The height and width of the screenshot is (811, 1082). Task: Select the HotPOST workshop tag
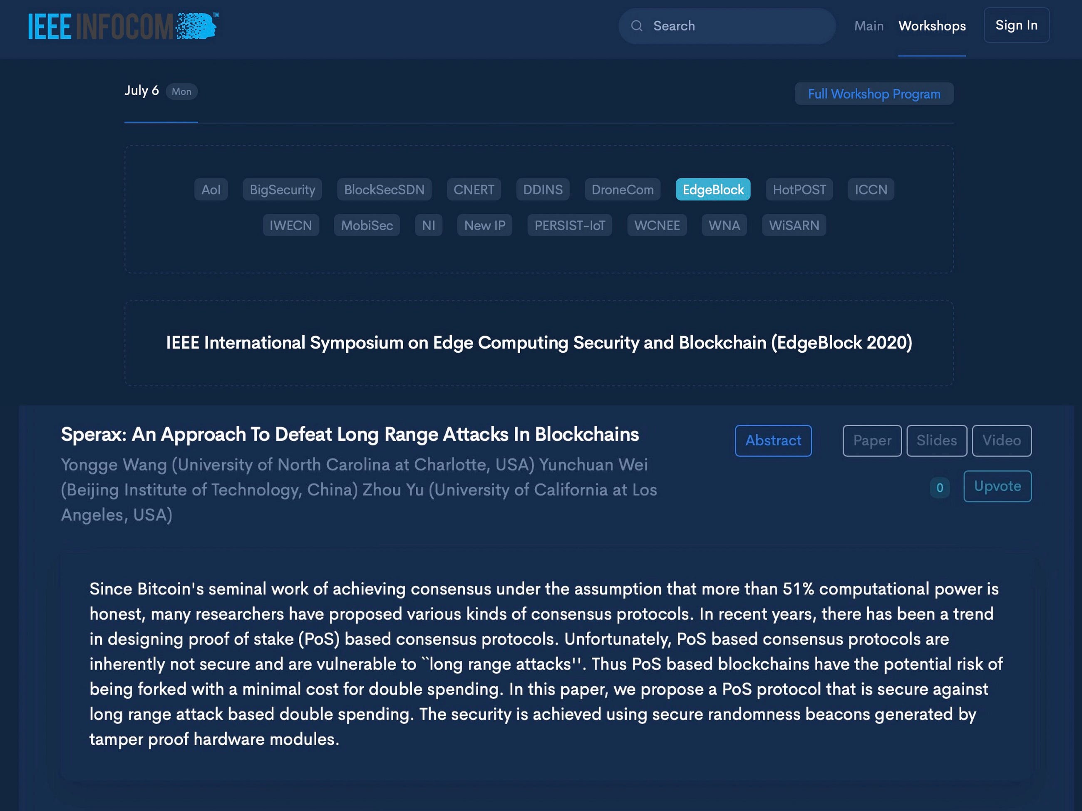(799, 189)
